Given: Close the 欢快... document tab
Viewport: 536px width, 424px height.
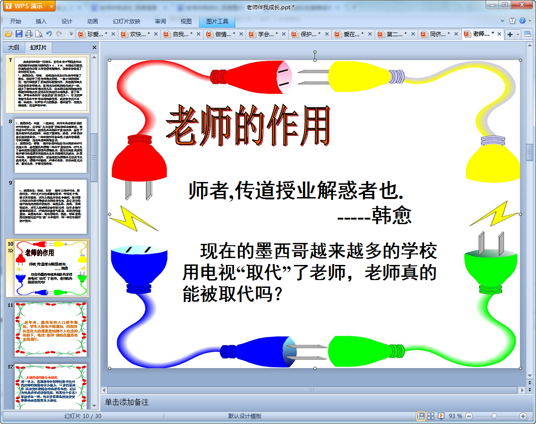Looking at the screenshot, I should coord(156,34).
